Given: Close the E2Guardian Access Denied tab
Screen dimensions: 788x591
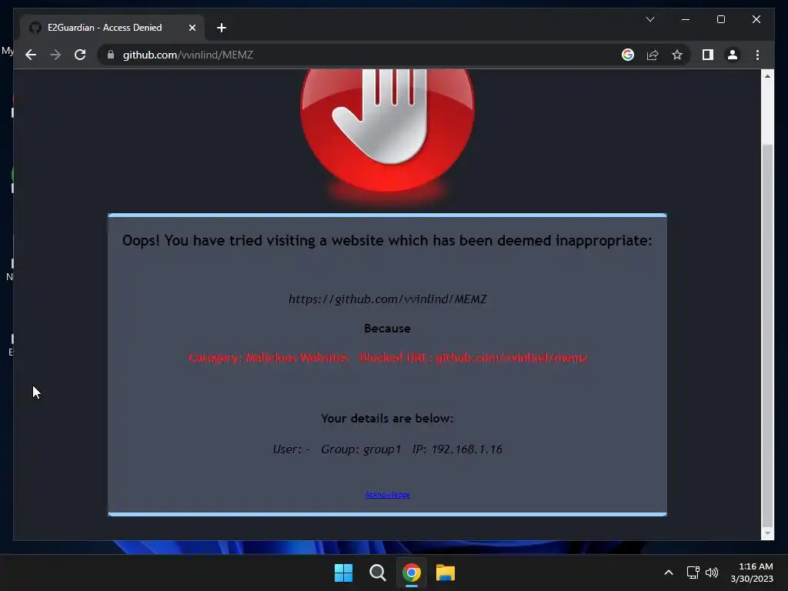Looking at the screenshot, I should [192, 28].
